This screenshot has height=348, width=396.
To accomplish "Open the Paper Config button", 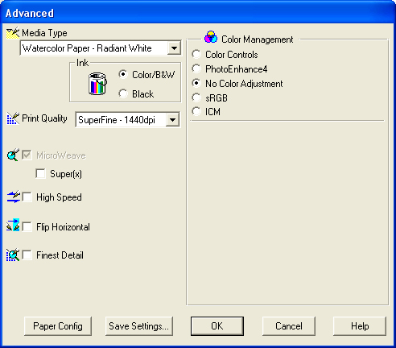I will (58, 326).
